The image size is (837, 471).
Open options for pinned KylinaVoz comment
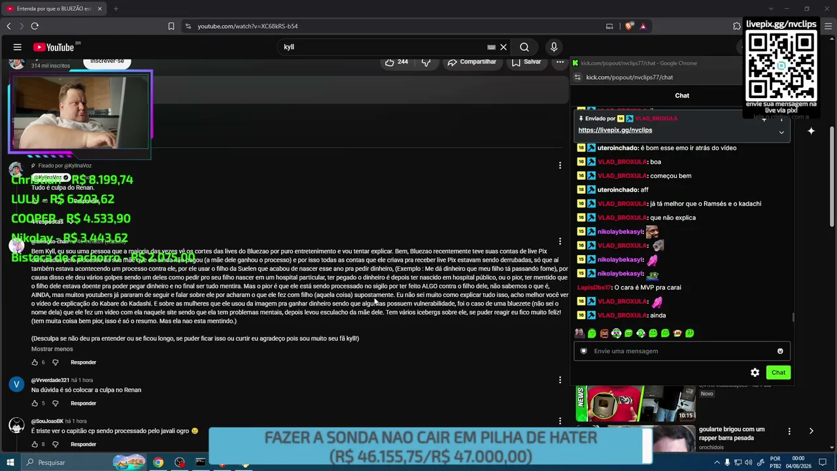[x=560, y=166]
